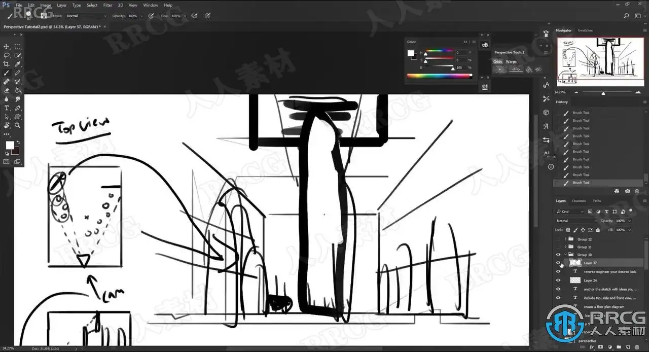Select the Paint Bucket tool
Viewport: 649px width, 352px height.
click(18, 90)
